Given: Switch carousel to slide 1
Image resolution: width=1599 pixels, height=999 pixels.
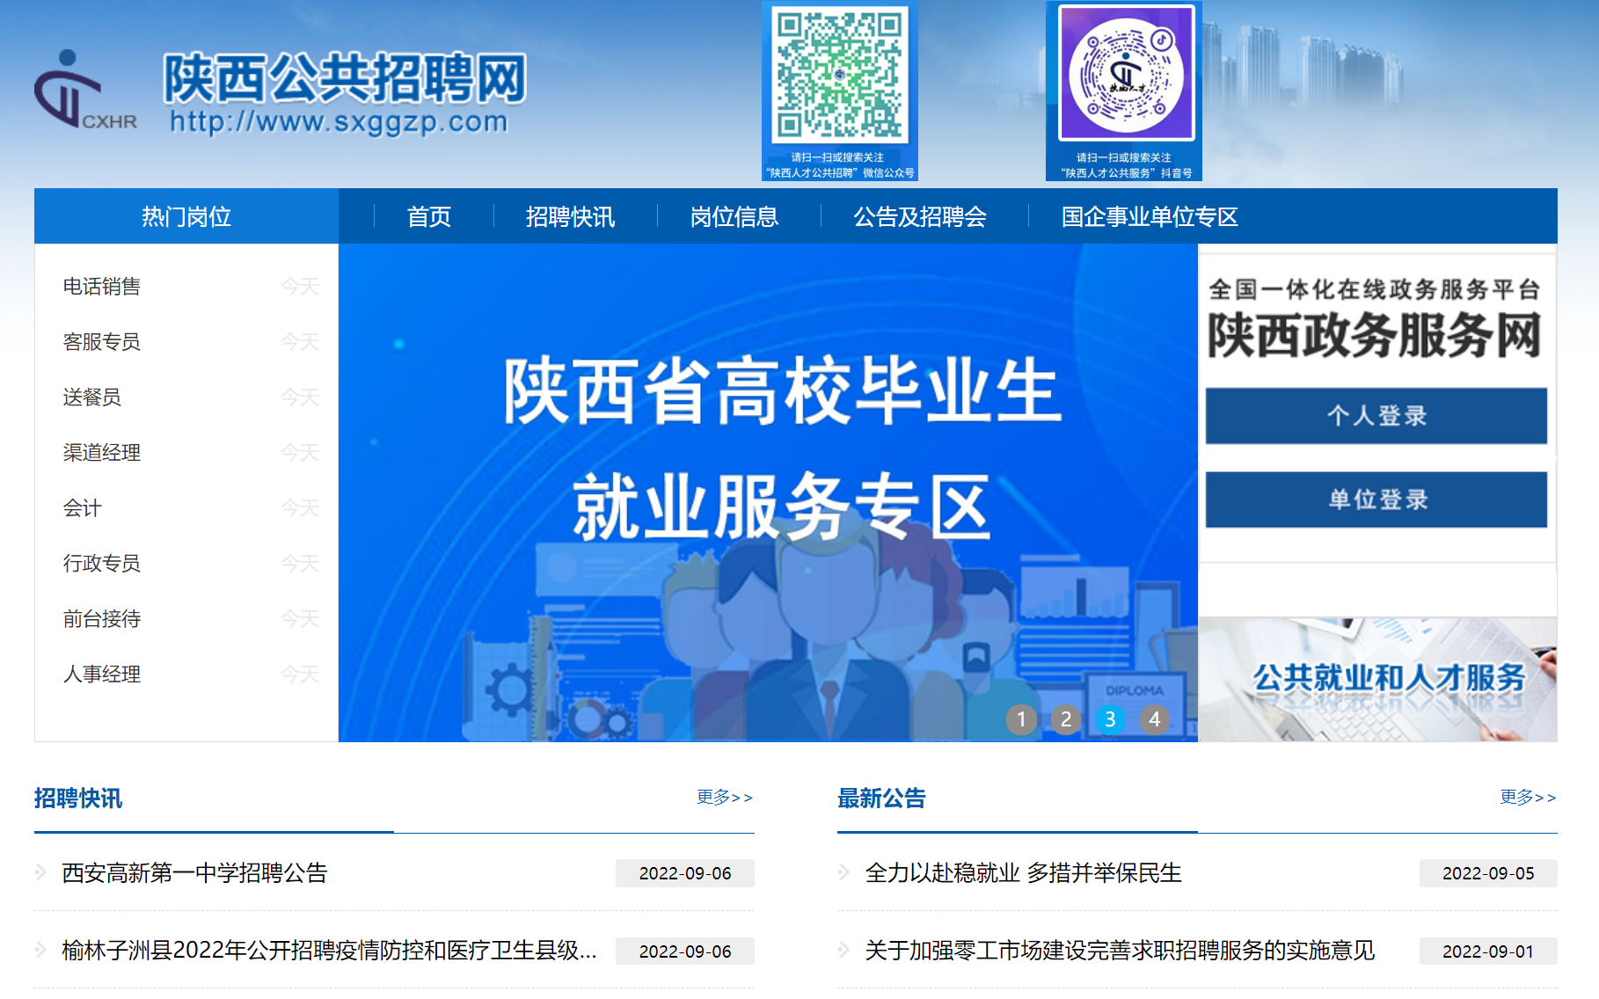Looking at the screenshot, I should point(1021,719).
